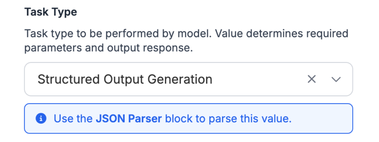This screenshot has width=379, height=142.
Task: Click the Structured Output Generation selected value
Action: (x=125, y=79)
